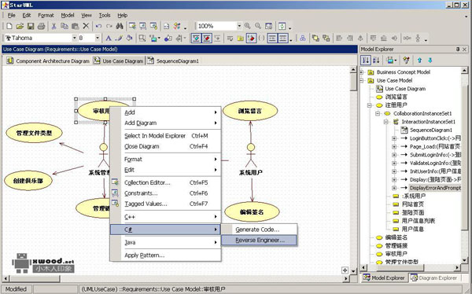
Task: Click the Redo arrow icon
Action: pyautogui.click(x=109, y=26)
